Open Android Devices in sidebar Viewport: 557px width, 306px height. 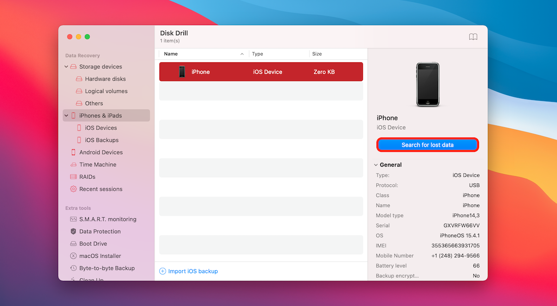coord(101,152)
